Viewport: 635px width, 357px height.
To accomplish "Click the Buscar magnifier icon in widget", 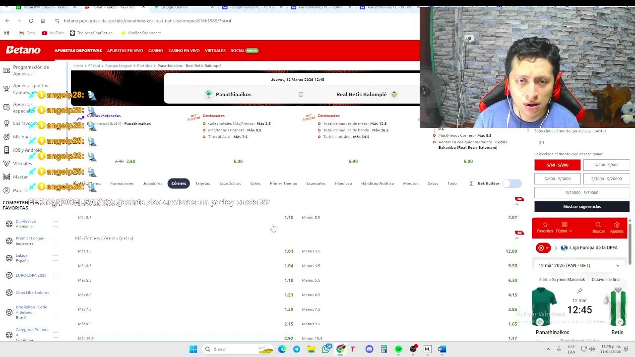I will click(598, 225).
